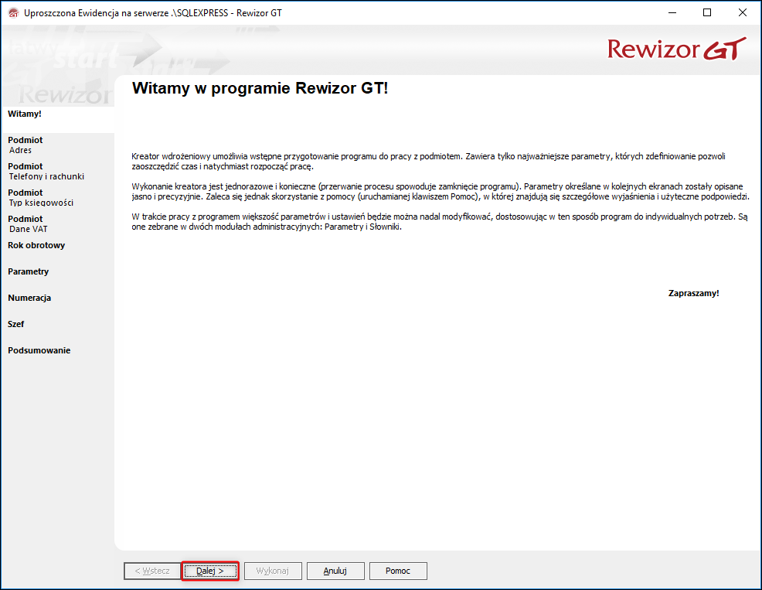Select the Parametry step
Screen dimensions: 762x590
click(28, 271)
